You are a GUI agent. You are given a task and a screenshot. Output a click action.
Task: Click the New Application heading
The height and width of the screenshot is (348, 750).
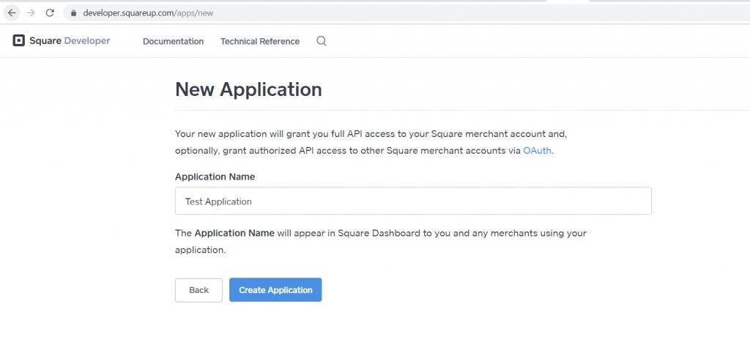pyautogui.click(x=248, y=89)
